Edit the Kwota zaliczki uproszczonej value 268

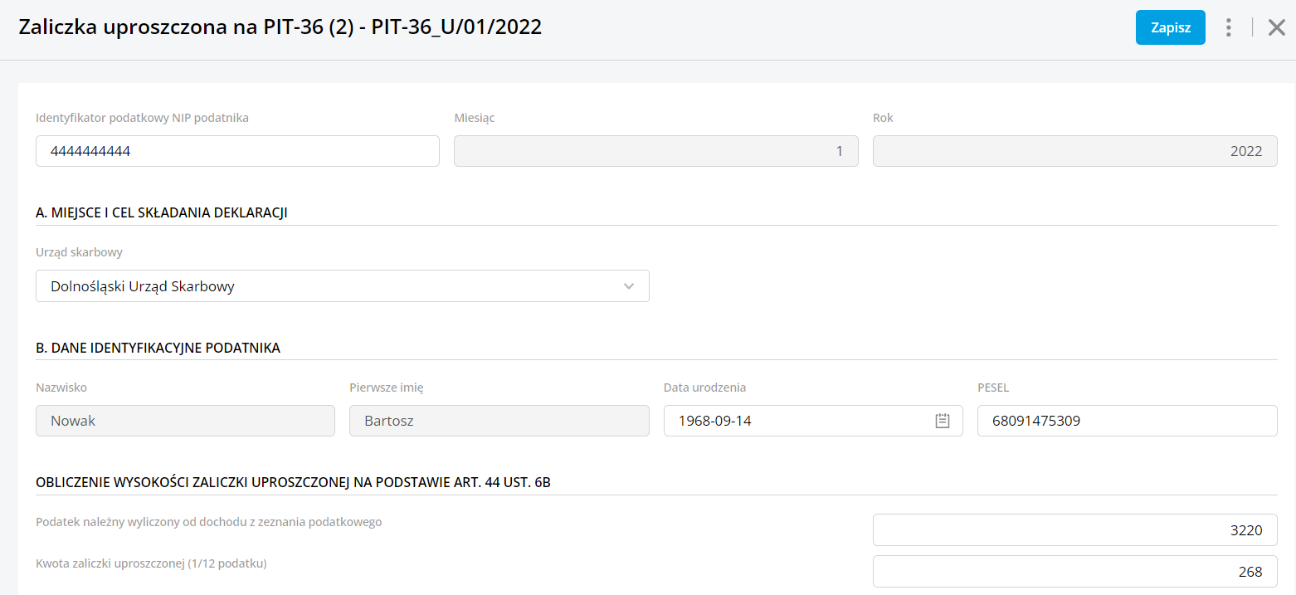(x=1074, y=572)
